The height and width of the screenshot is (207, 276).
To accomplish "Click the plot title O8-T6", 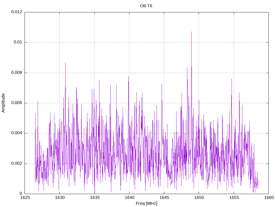I will click(146, 6).
